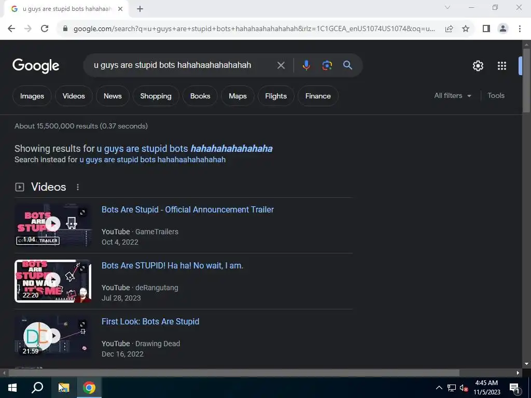The width and height of the screenshot is (531, 398).
Task: Open the Windows Start menu
Action: click(x=12, y=388)
